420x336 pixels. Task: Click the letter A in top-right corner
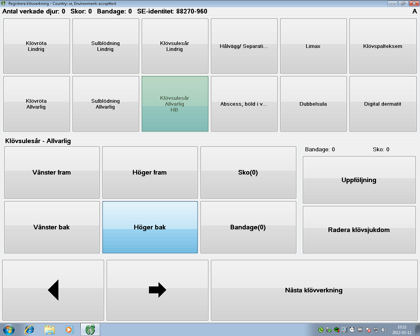click(x=415, y=11)
